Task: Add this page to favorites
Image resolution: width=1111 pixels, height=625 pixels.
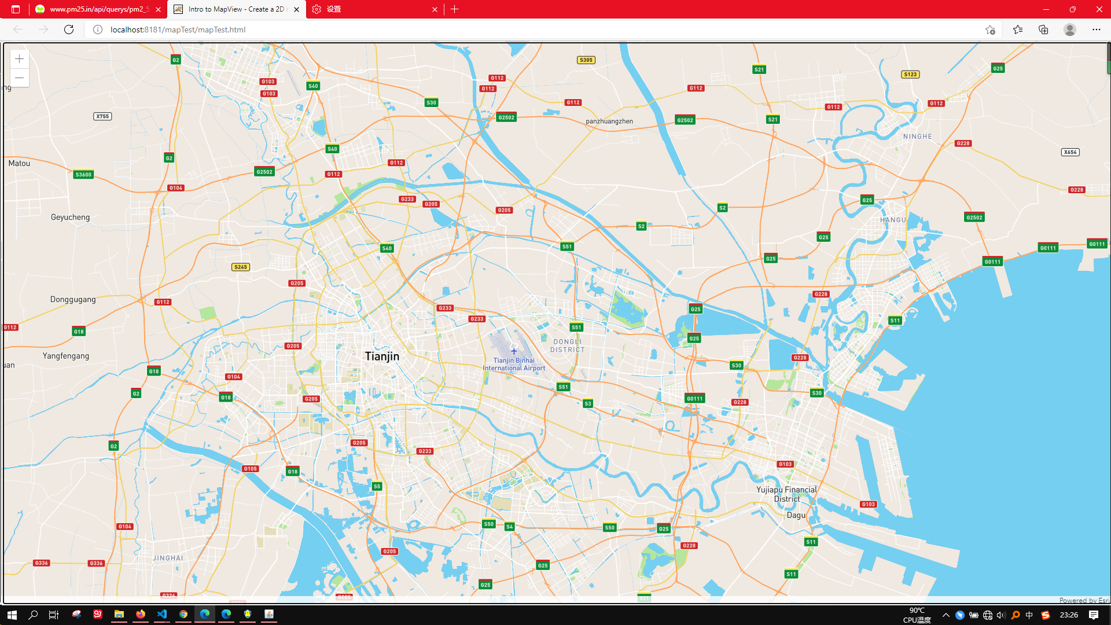Action: (x=990, y=30)
